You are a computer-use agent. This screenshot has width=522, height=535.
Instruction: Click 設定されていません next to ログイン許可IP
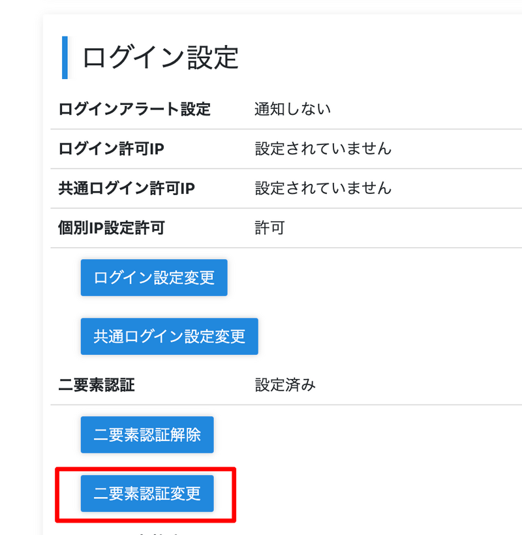pos(323,149)
